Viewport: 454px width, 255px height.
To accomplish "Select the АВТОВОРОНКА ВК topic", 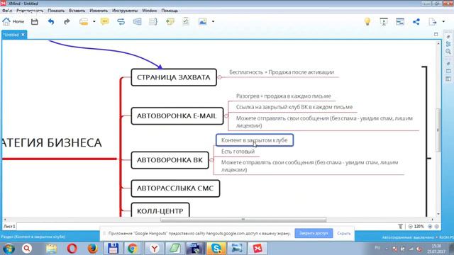I will (x=170, y=160).
